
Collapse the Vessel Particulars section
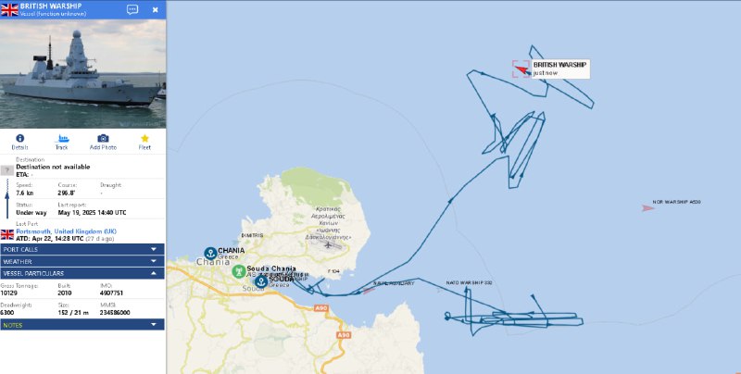(82, 273)
